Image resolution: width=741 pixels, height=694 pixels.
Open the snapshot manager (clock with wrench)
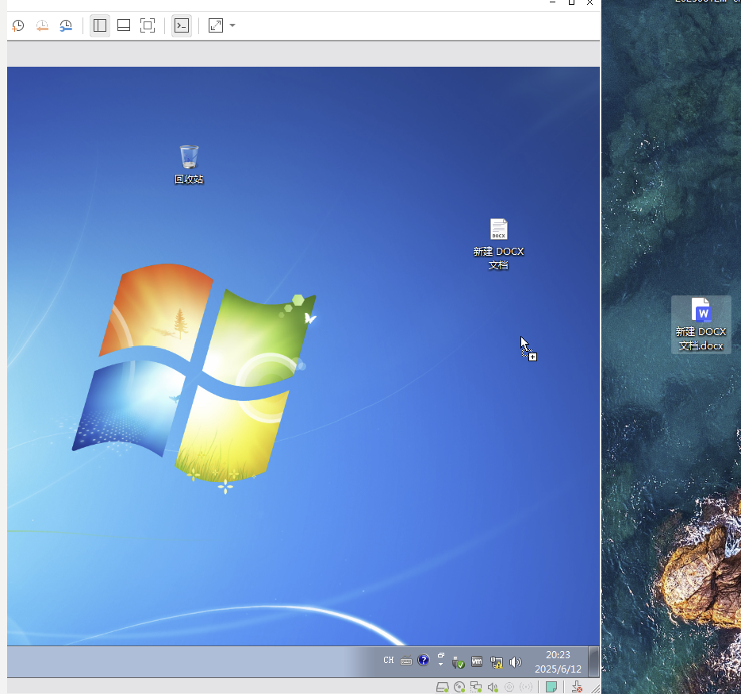coord(66,25)
